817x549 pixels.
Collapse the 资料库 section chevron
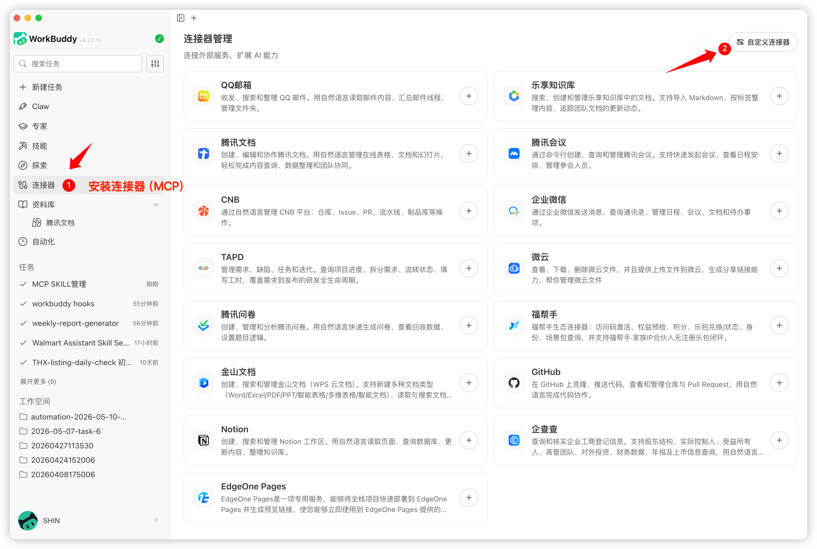[156, 205]
